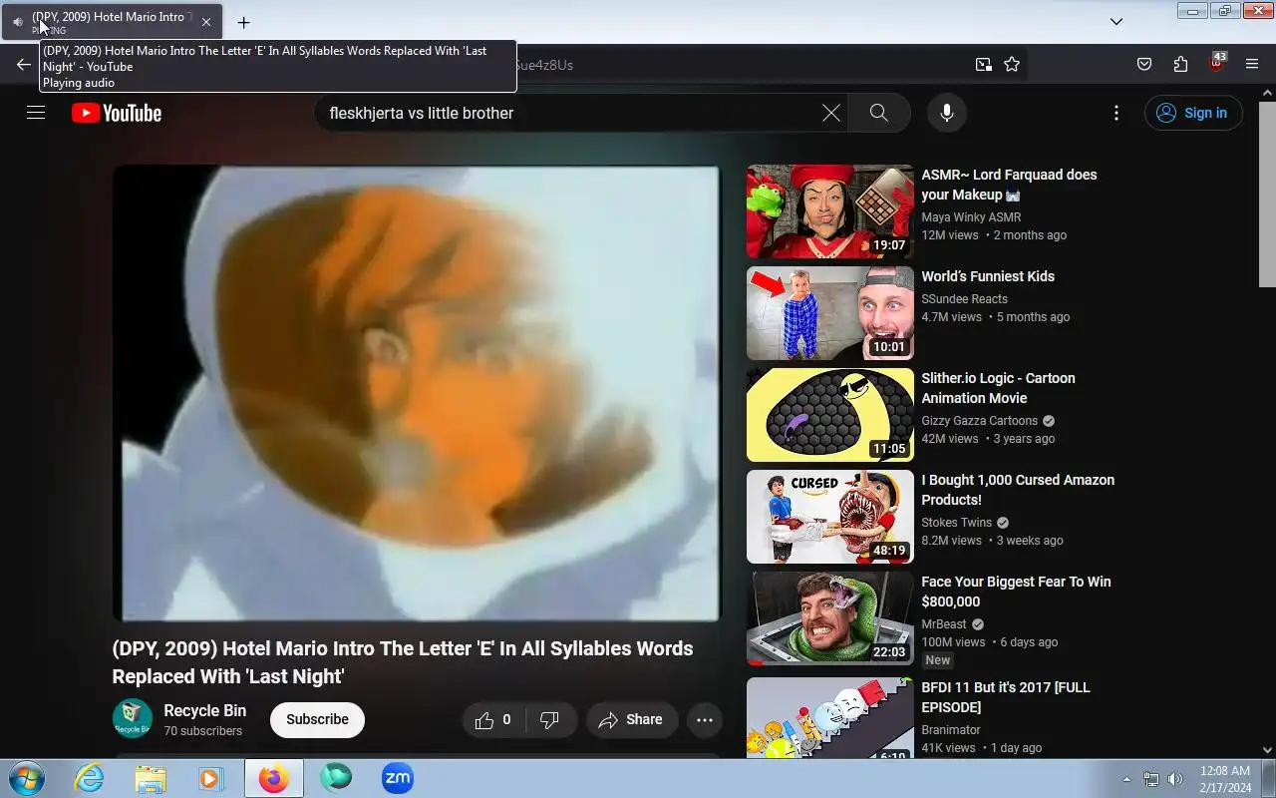Dislike the video with thumbs down
Image resolution: width=1276 pixels, height=798 pixels.
tap(549, 720)
